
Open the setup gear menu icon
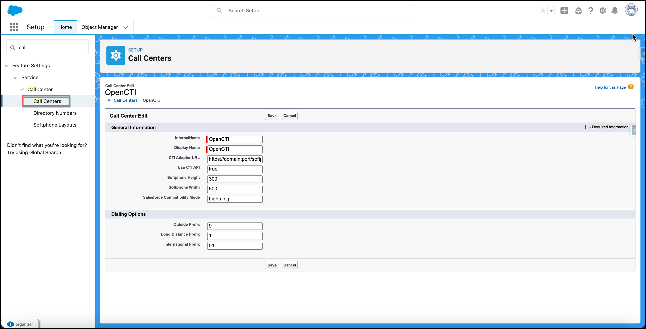[x=602, y=11]
